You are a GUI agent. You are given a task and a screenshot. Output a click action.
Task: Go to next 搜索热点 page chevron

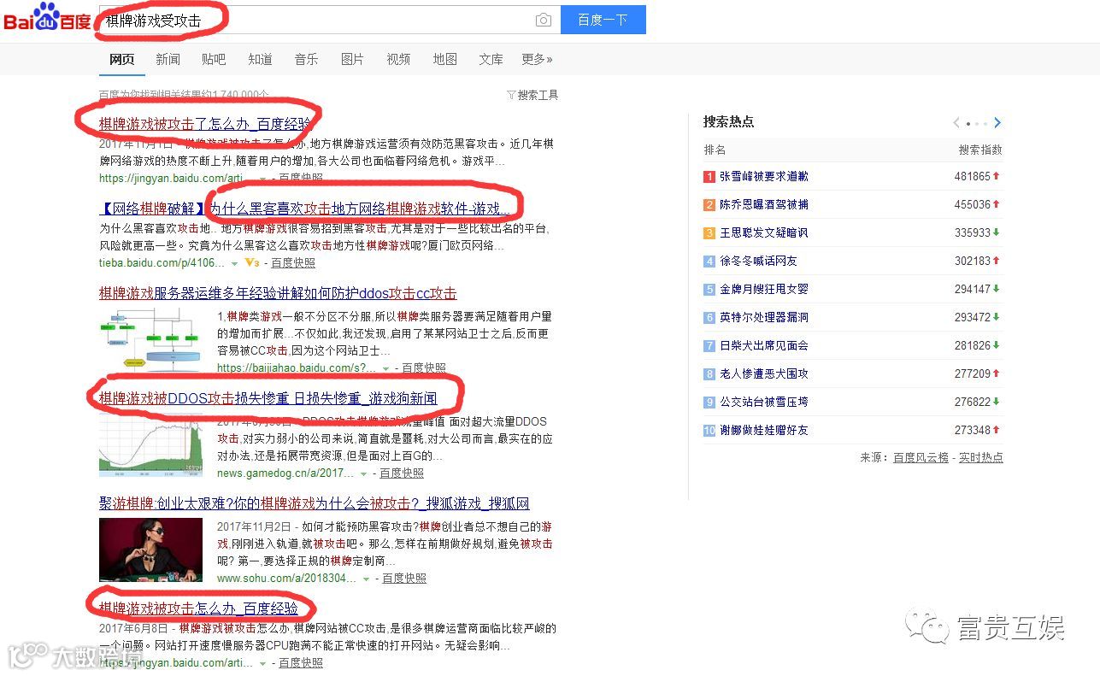click(997, 123)
